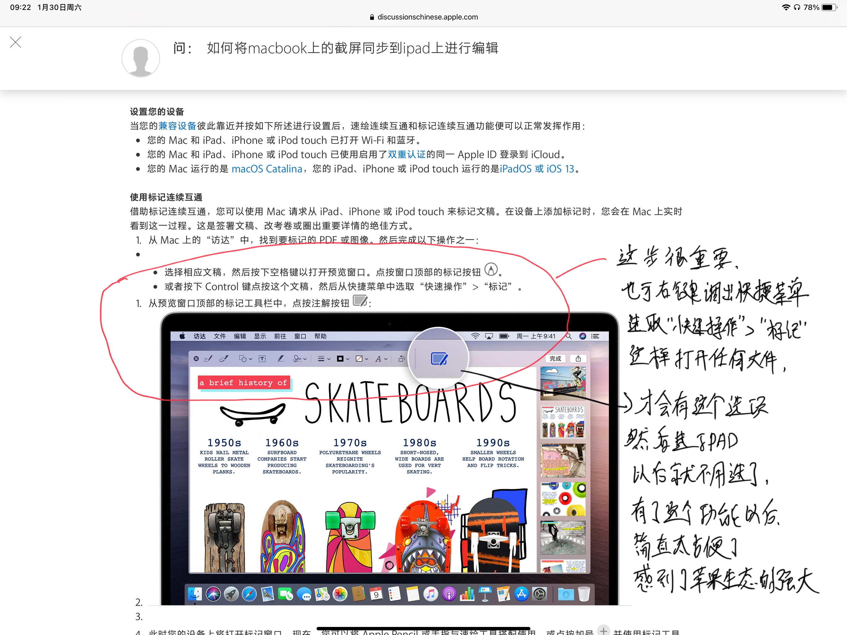Open the 双重认证 link
This screenshot has height=635, width=847.
(x=407, y=154)
